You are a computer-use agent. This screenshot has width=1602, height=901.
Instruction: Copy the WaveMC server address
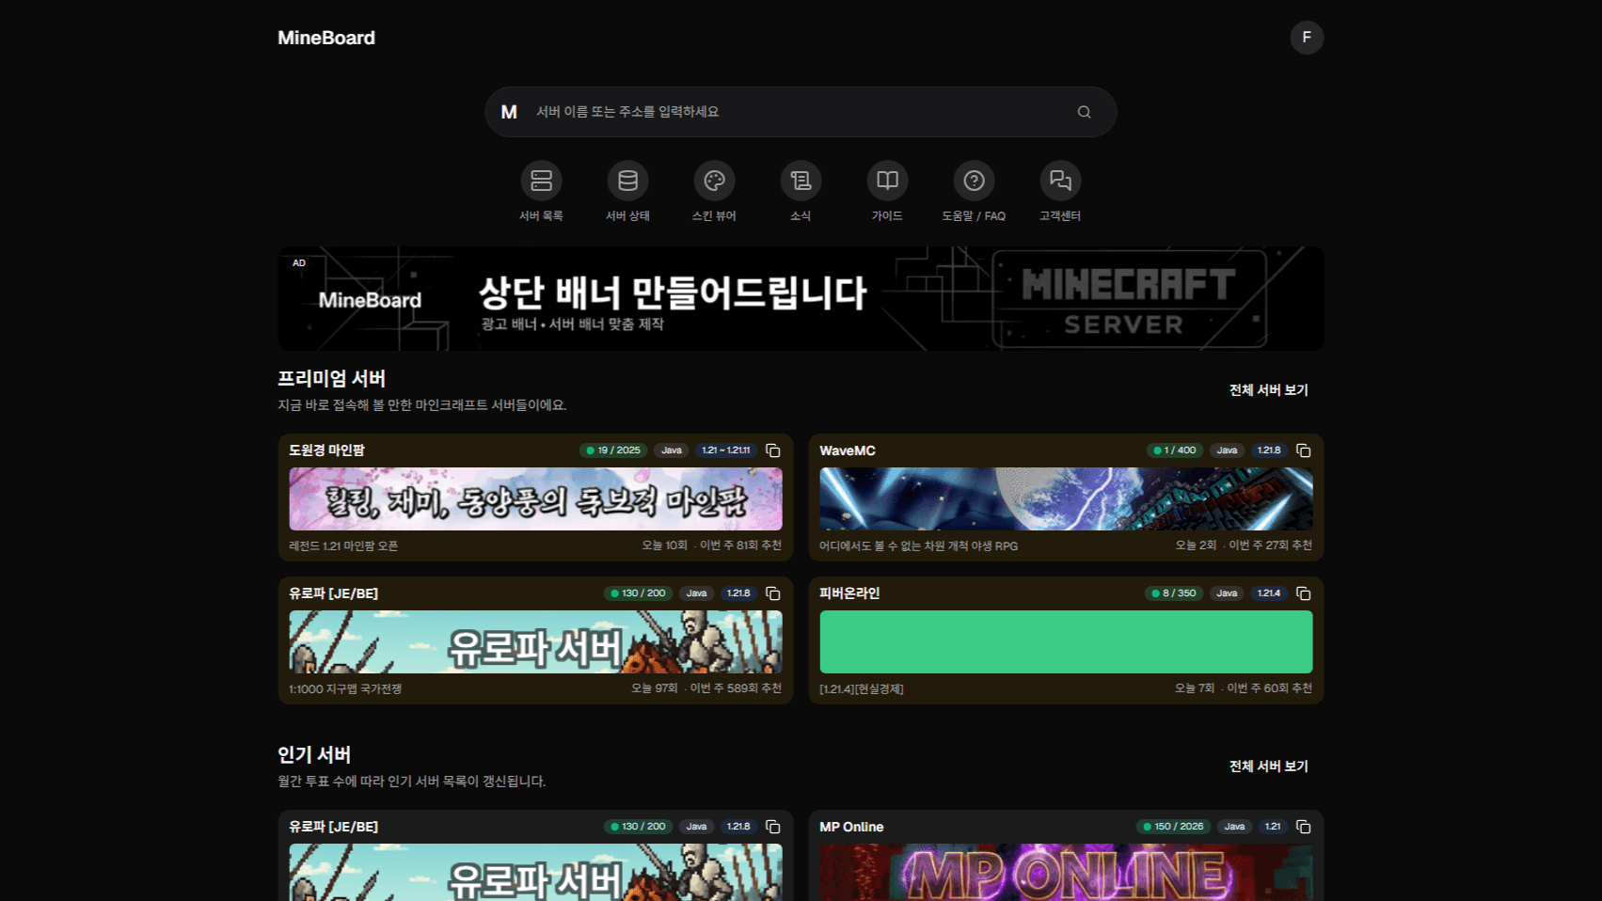(x=1303, y=450)
